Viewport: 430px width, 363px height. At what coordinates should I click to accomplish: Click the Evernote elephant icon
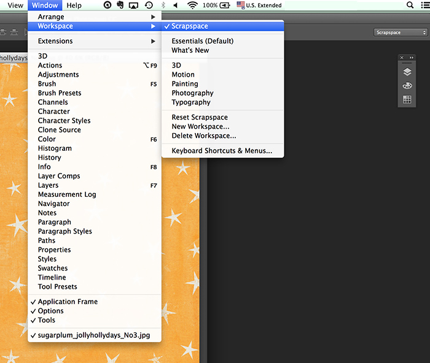[x=120, y=5]
